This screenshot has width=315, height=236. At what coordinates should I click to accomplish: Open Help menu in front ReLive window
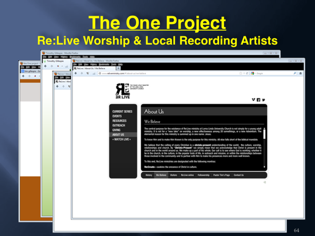[x=121, y=65]
